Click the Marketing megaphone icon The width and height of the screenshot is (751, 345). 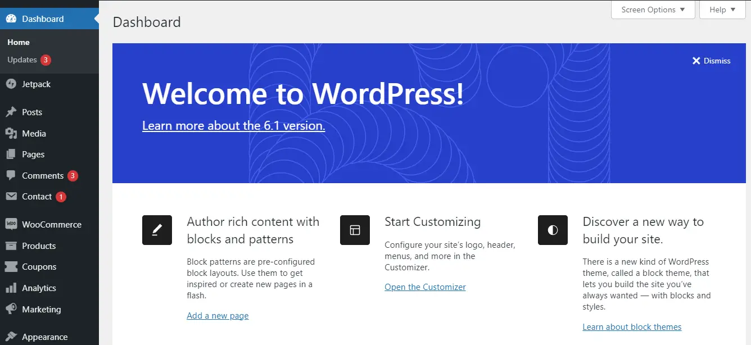pyautogui.click(x=11, y=310)
